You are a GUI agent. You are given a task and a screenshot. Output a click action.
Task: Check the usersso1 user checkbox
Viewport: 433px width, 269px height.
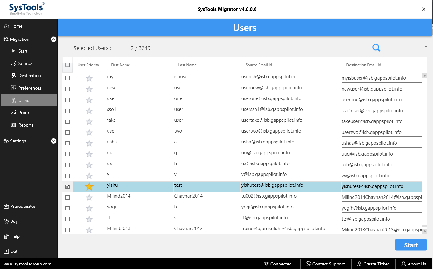[x=67, y=111]
